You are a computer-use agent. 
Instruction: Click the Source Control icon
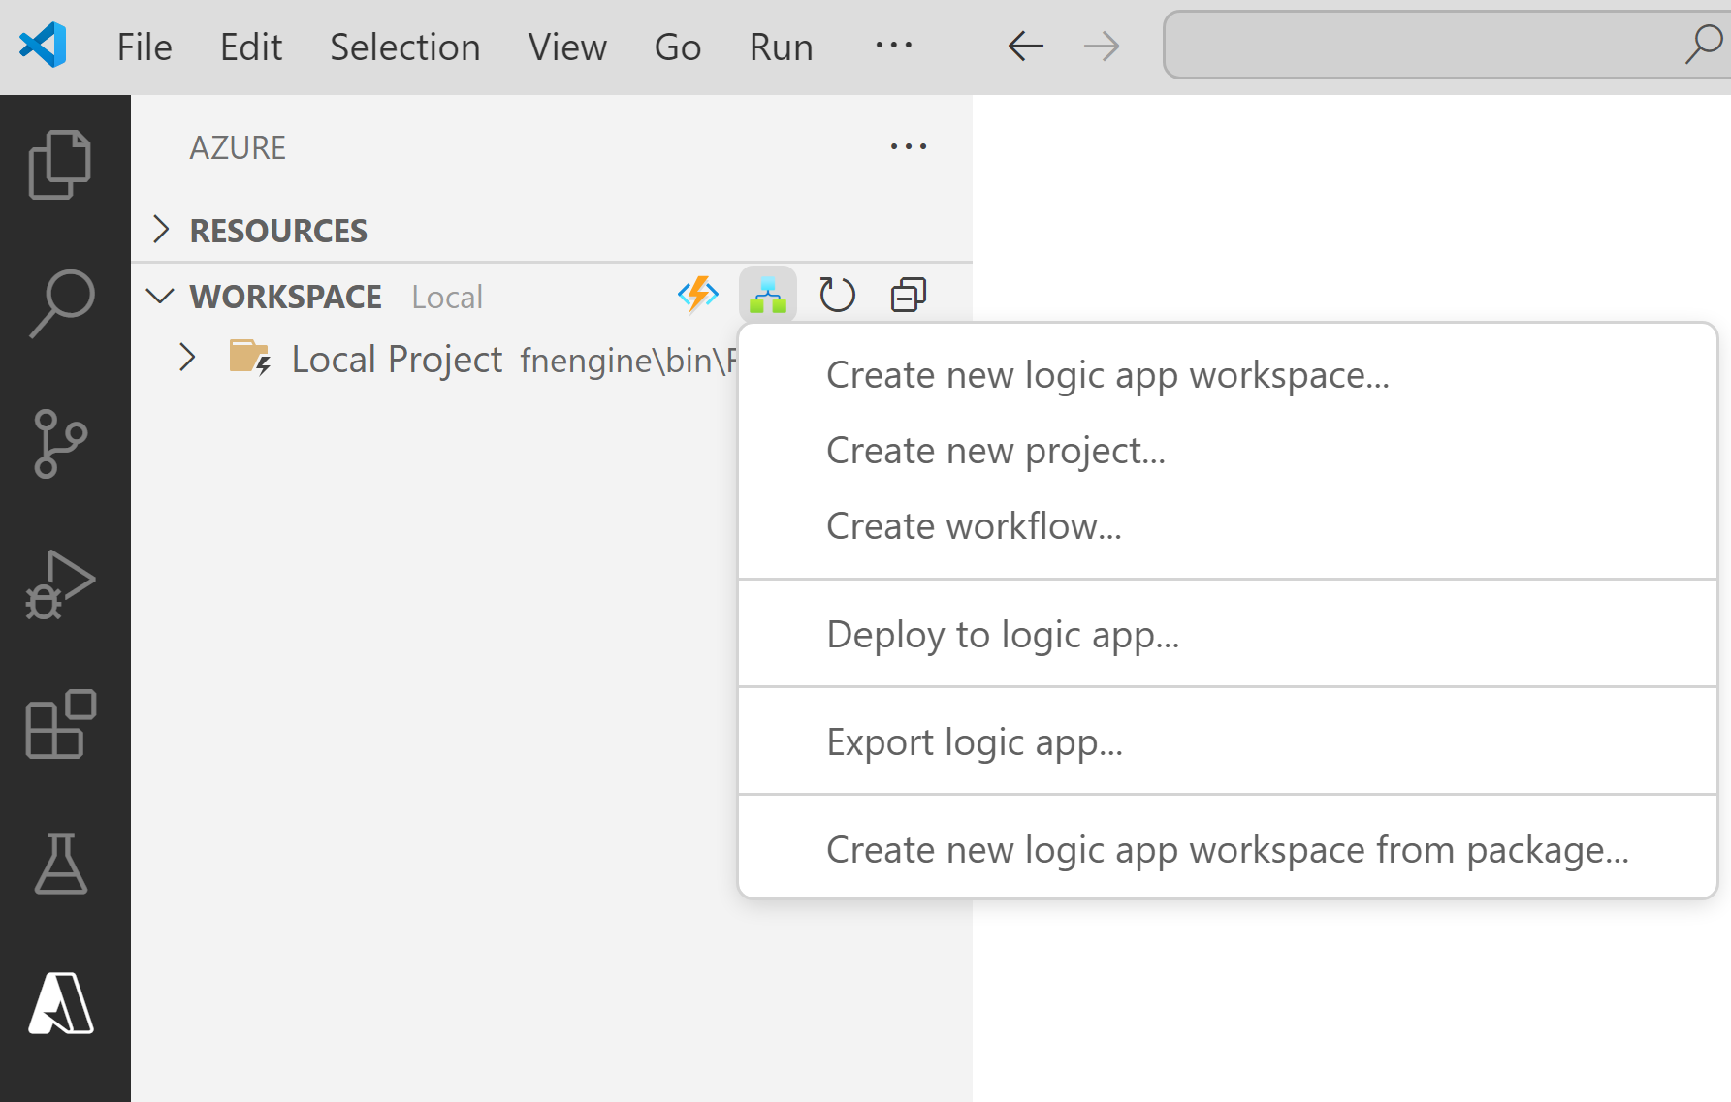coord(61,444)
